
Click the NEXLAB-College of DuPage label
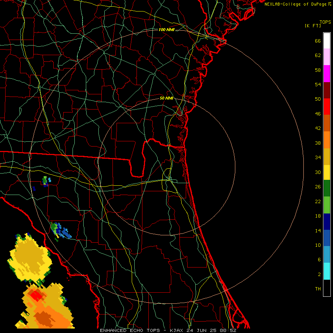point(295,4)
